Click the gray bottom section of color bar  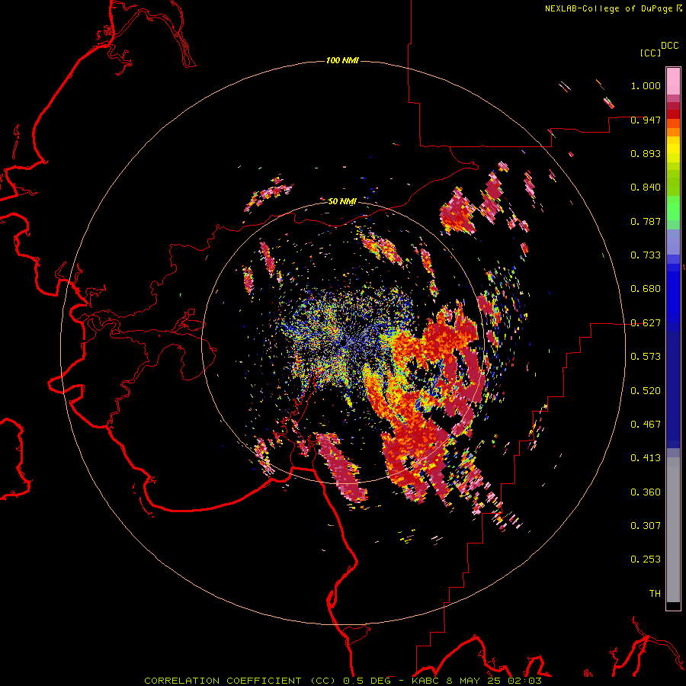point(673,530)
